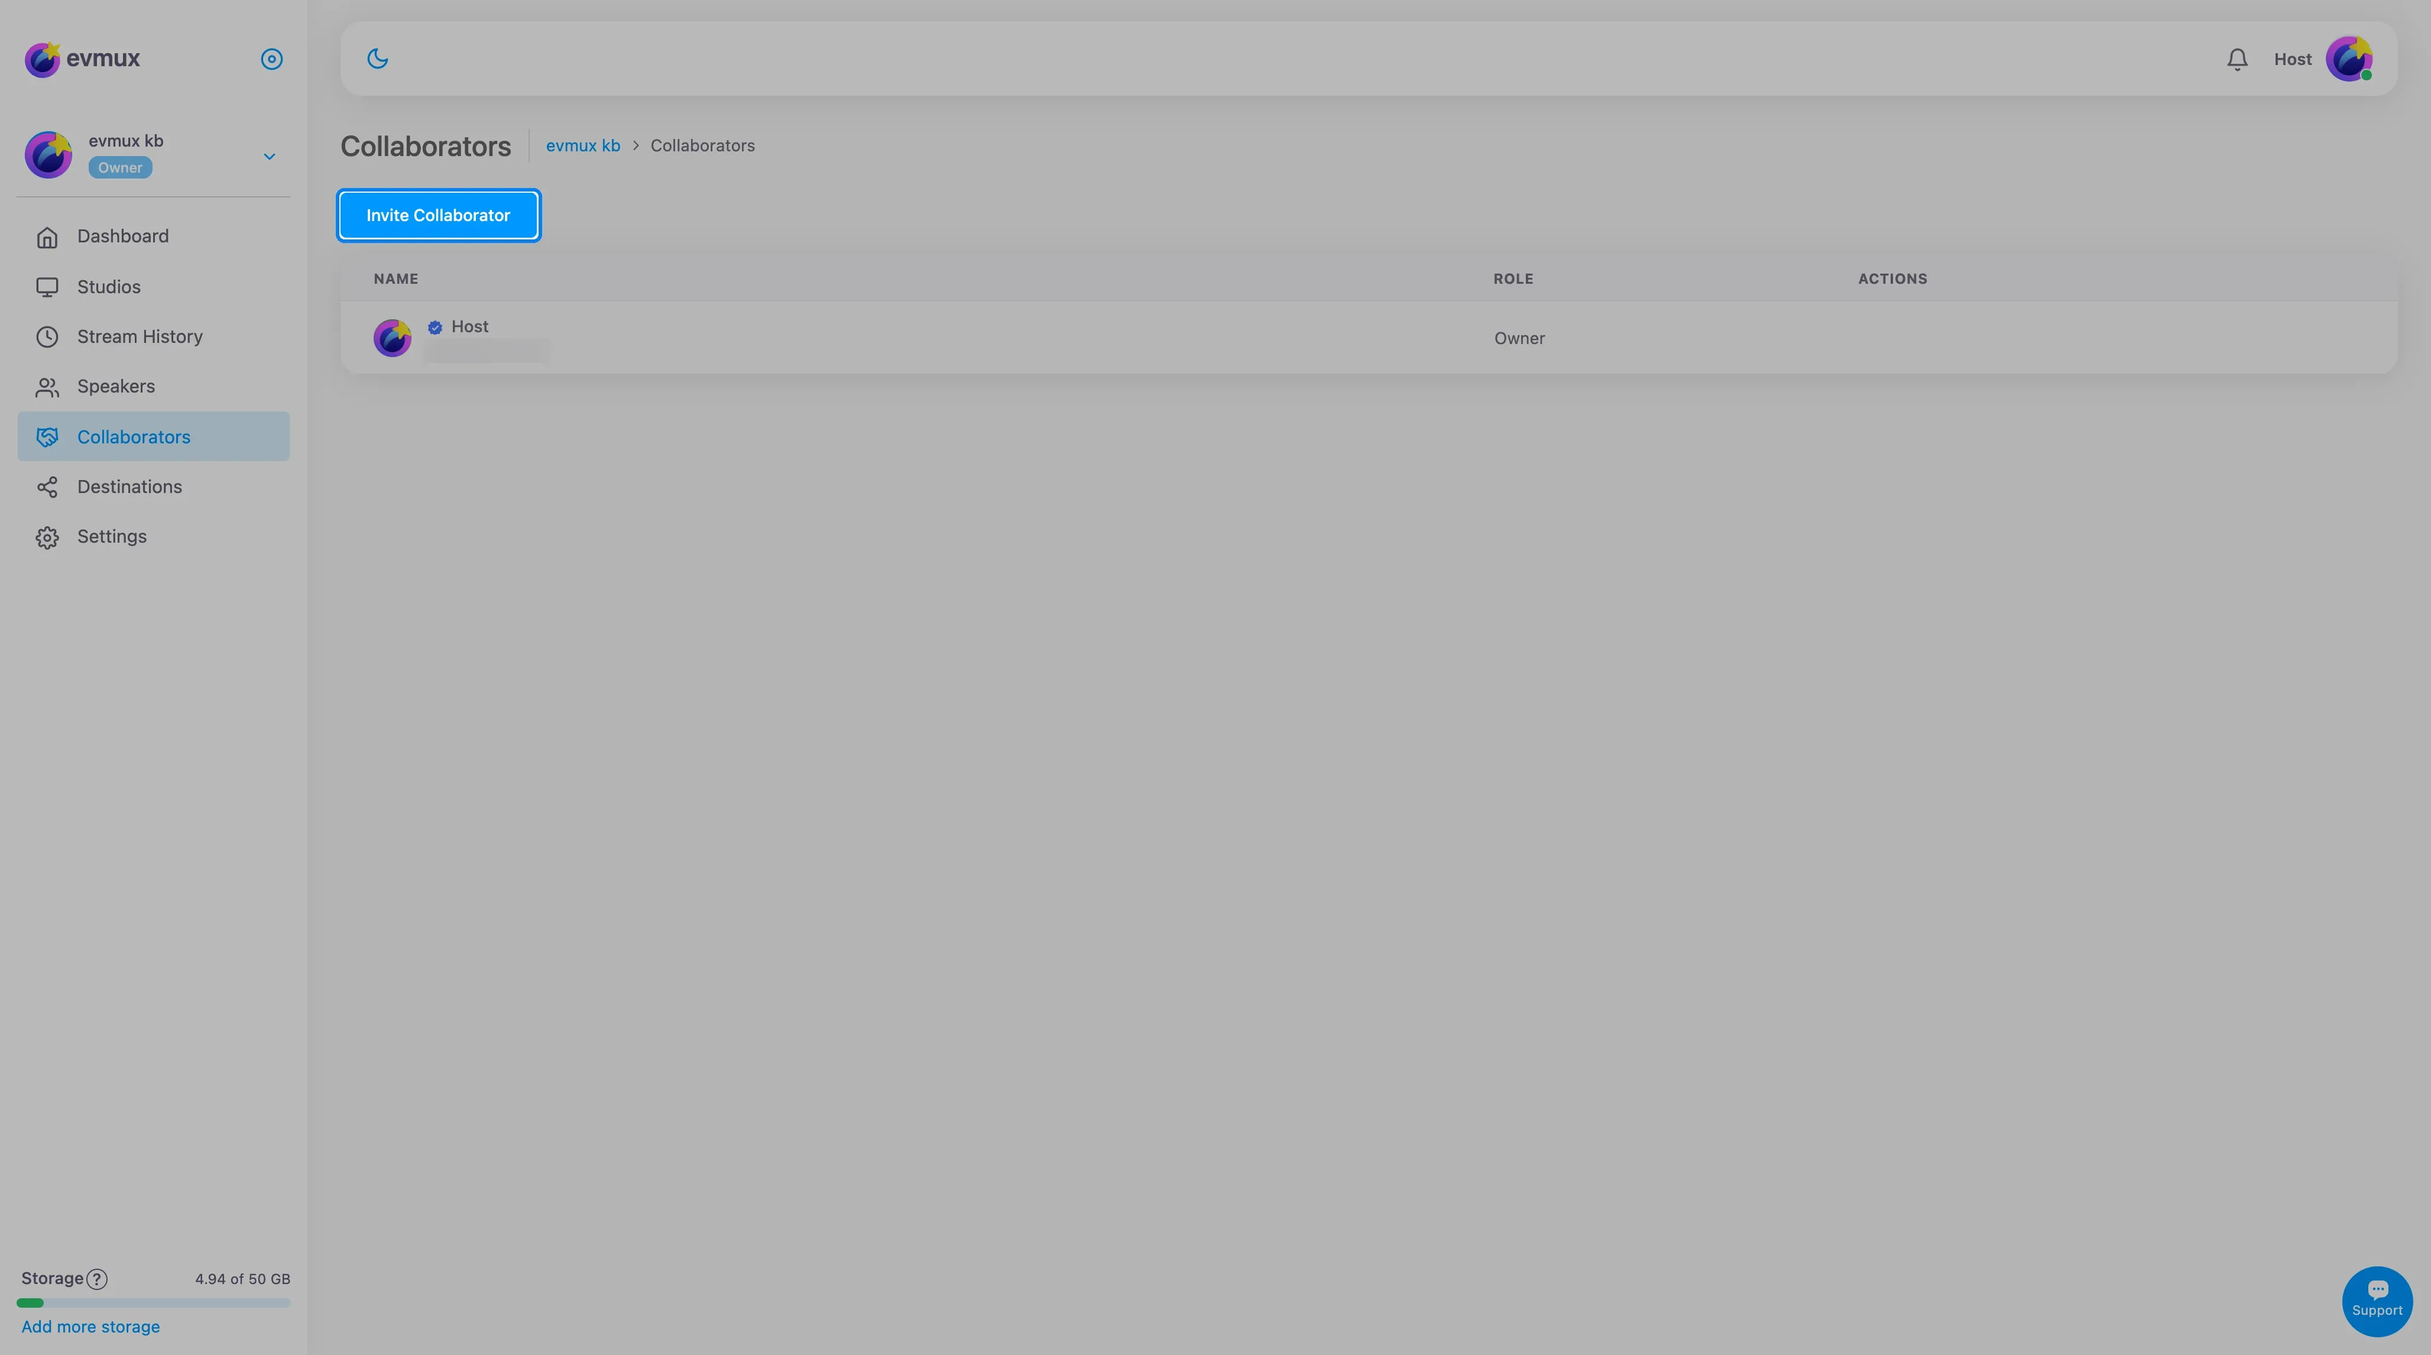Click the Collaborators breadcrumb text
Viewport: 2431px width, 1355px height.
[702, 145]
